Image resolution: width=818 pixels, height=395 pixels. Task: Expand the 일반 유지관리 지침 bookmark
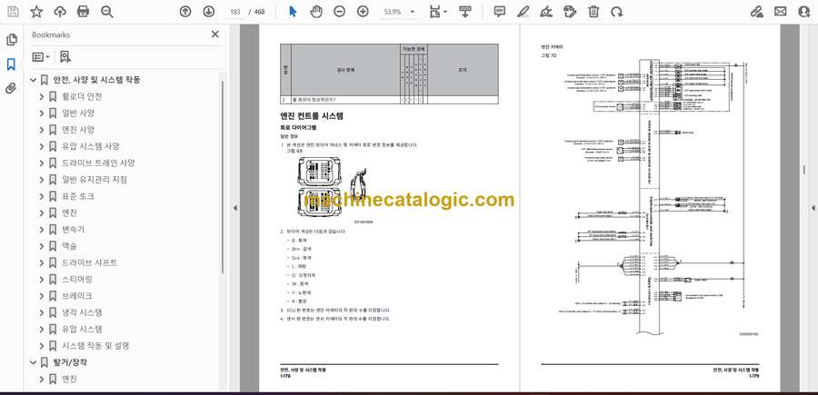42,180
